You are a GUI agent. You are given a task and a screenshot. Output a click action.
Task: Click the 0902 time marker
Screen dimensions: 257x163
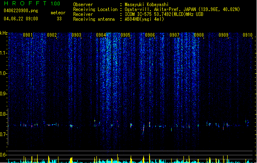52,35
